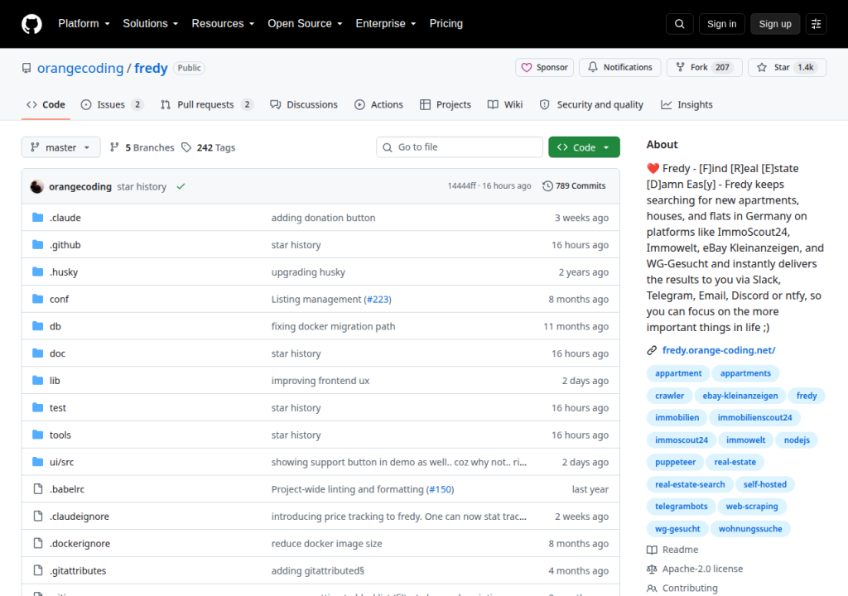Open the Insights tab
The height and width of the screenshot is (596, 848).
(x=687, y=104)
